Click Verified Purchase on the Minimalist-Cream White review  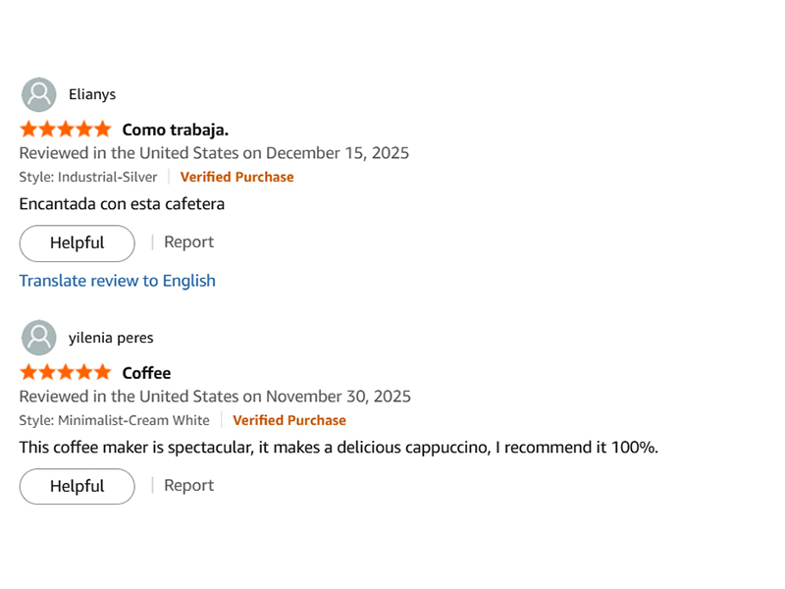pos(289,421)
